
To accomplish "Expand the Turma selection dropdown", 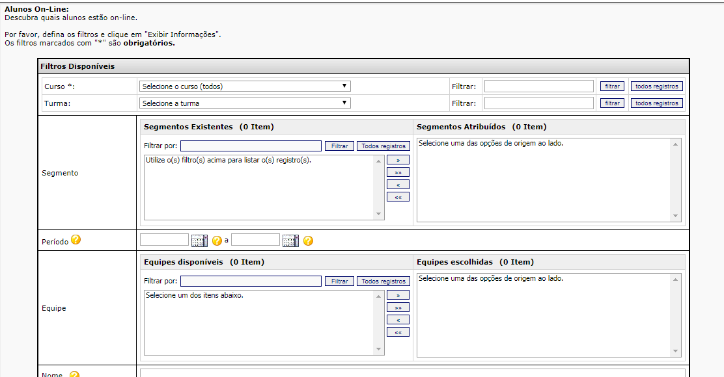I will (245, 103).
